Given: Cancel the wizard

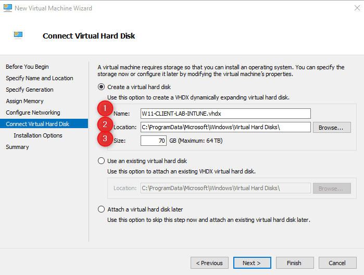Looking at the screenshot, I should (337, 263).
